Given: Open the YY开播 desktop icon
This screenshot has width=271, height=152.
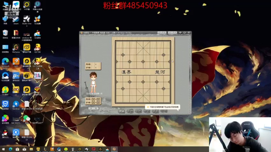Looking at the screenshot, I should point(27,5).
